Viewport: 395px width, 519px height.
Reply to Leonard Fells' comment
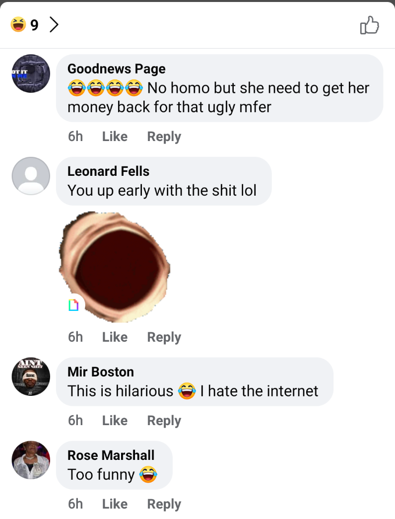[164, 337]
